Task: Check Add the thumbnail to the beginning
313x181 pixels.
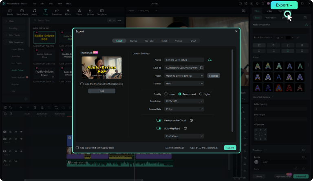Action: 82,84
